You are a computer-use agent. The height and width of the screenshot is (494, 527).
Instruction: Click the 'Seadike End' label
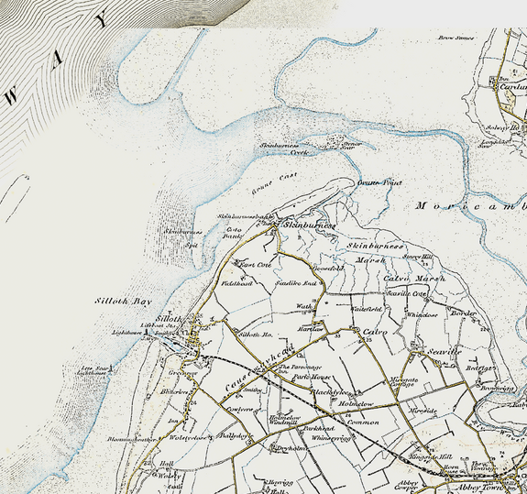pos(296,283)
